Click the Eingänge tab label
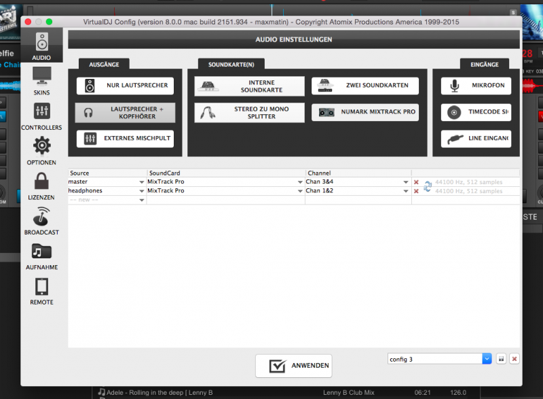The height and width of the screenshot is (399, 543). [x=485, y=65]
